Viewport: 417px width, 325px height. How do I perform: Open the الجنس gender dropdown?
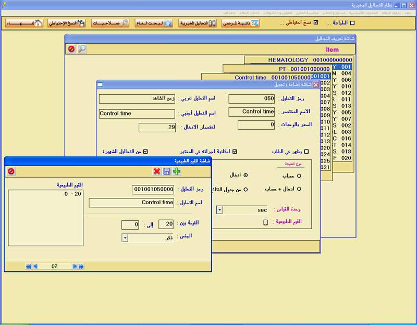pyautogui.click(x=125, y=238)
